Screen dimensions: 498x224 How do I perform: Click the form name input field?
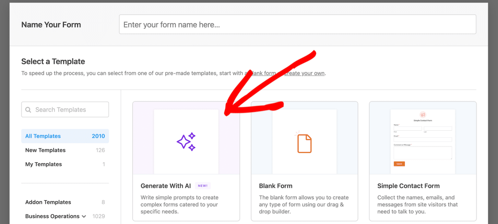297,24
